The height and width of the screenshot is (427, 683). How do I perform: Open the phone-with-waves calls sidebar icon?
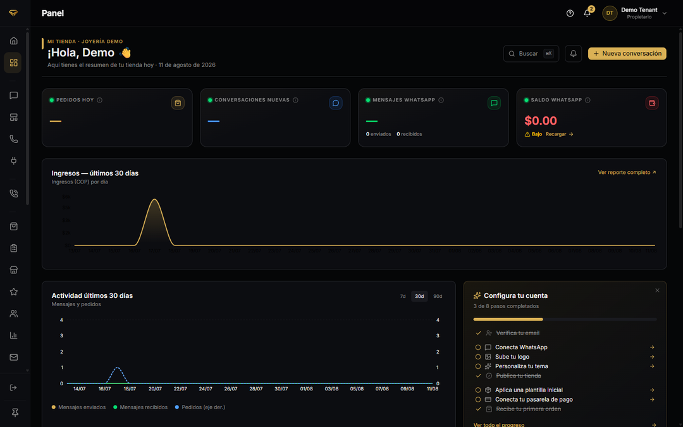13,194
